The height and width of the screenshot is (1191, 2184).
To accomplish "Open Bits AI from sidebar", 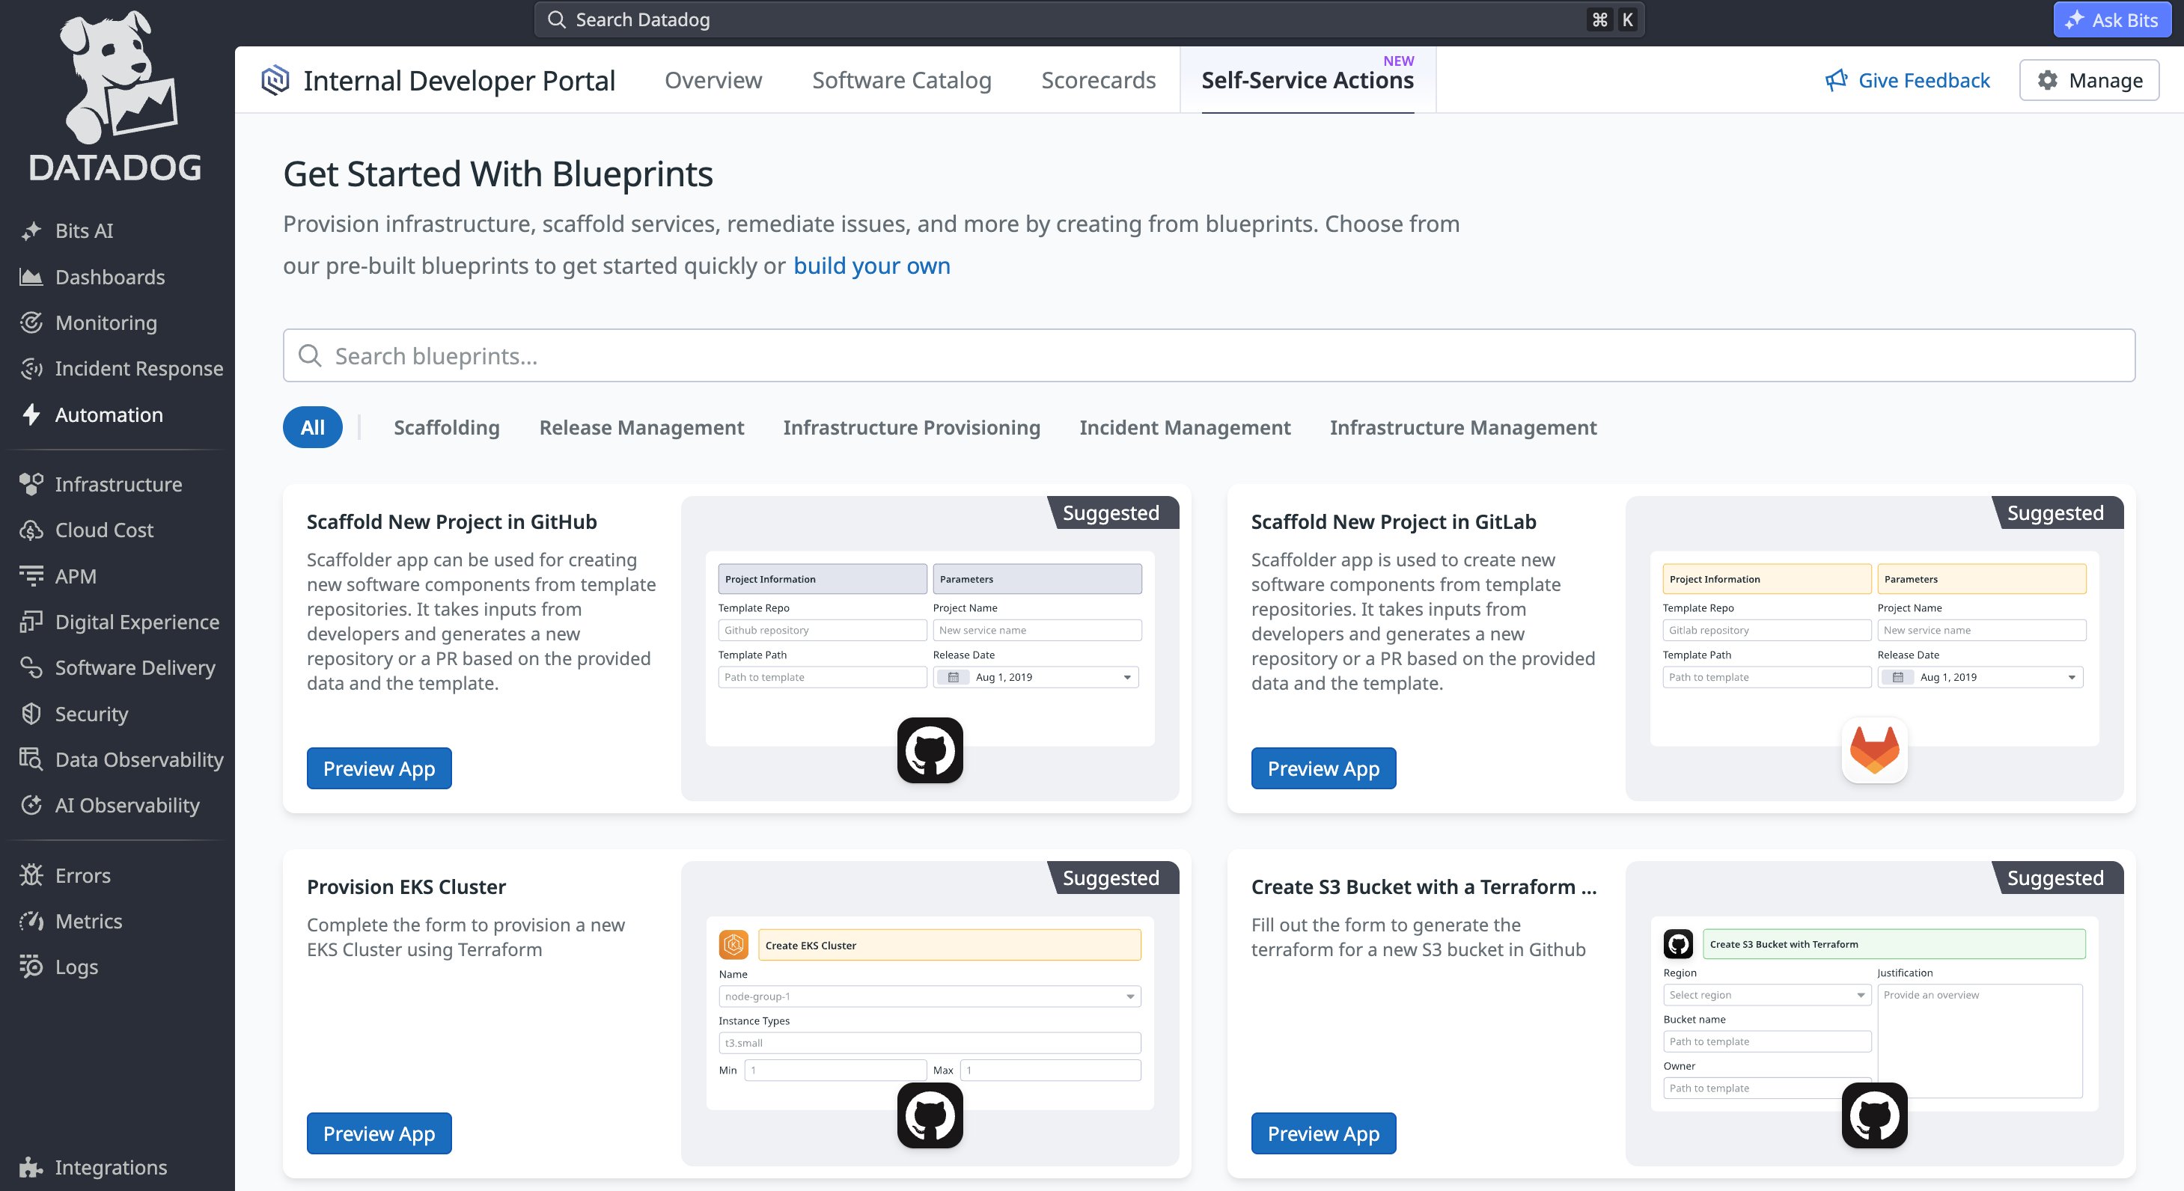I will 83,230.
